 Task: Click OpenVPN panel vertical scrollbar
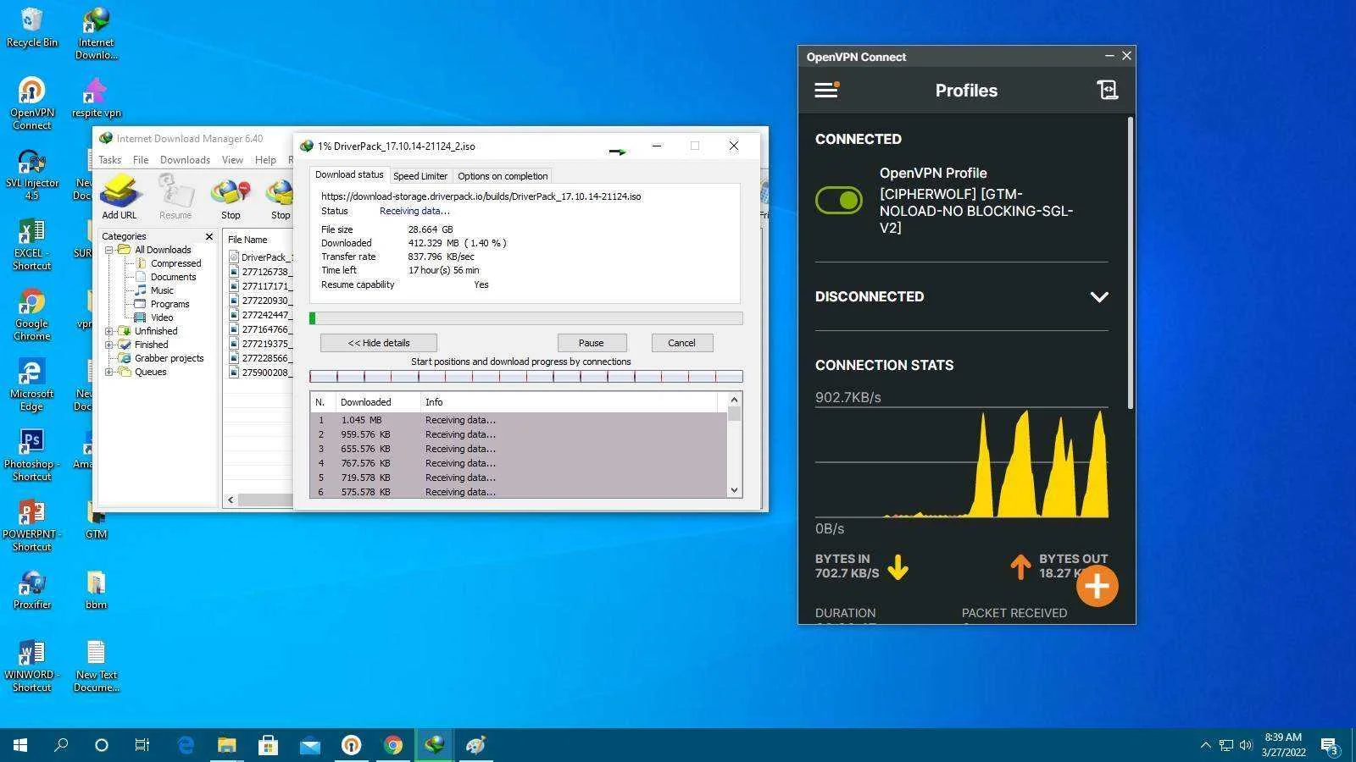[x=1130, y=262]
